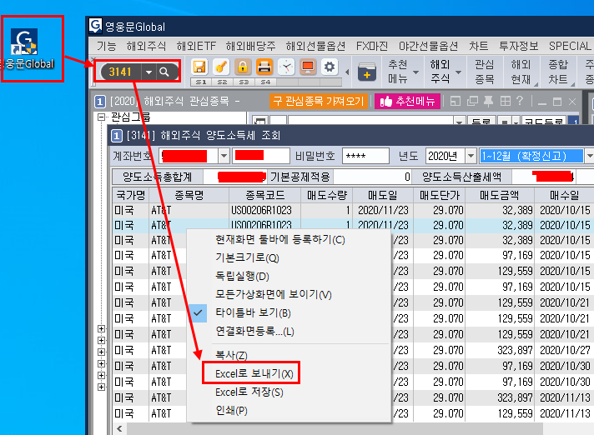Click the orange 구 관심종목 가져오기 button
The width and height of the screenshot is (594, 435).
click(x=319, y=101)
